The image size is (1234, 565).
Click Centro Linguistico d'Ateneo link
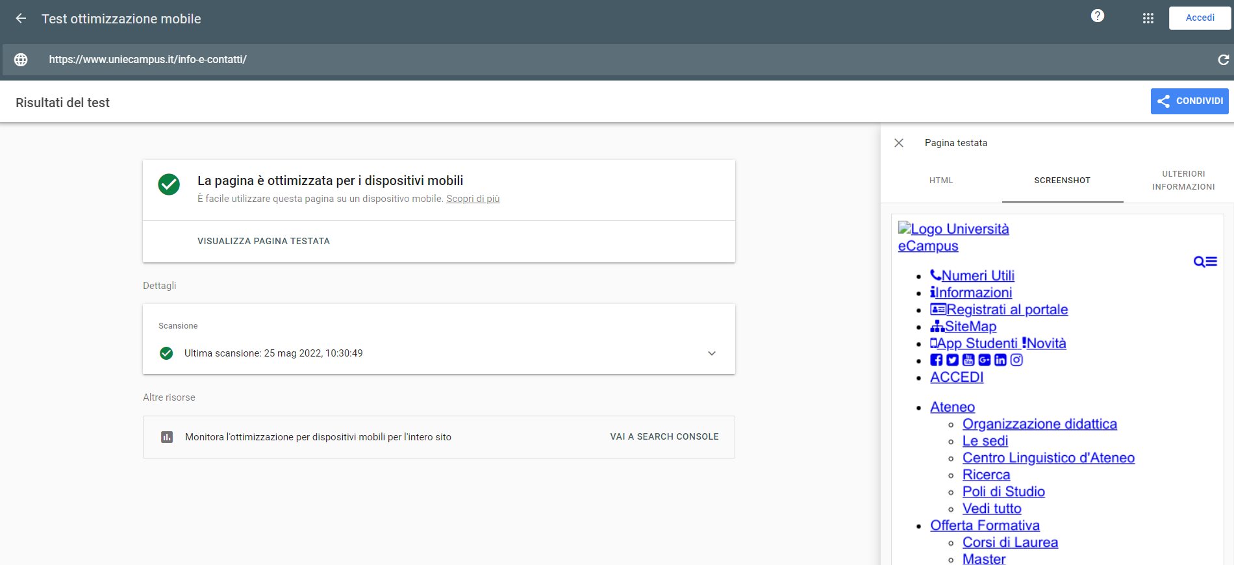pyautogui.click(x=1048, y=458)
